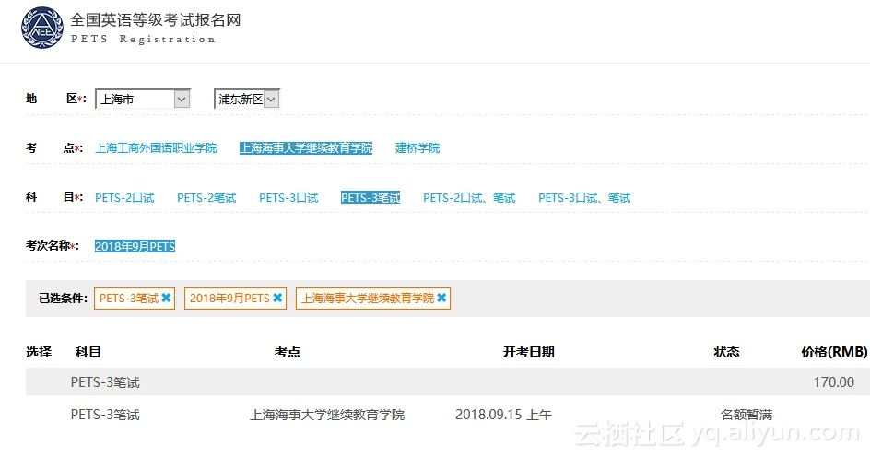The height and width of the screenshot is (457, 870).
Task: Select exam session 2018年9月PETS
Action: (x=135, y=246)
